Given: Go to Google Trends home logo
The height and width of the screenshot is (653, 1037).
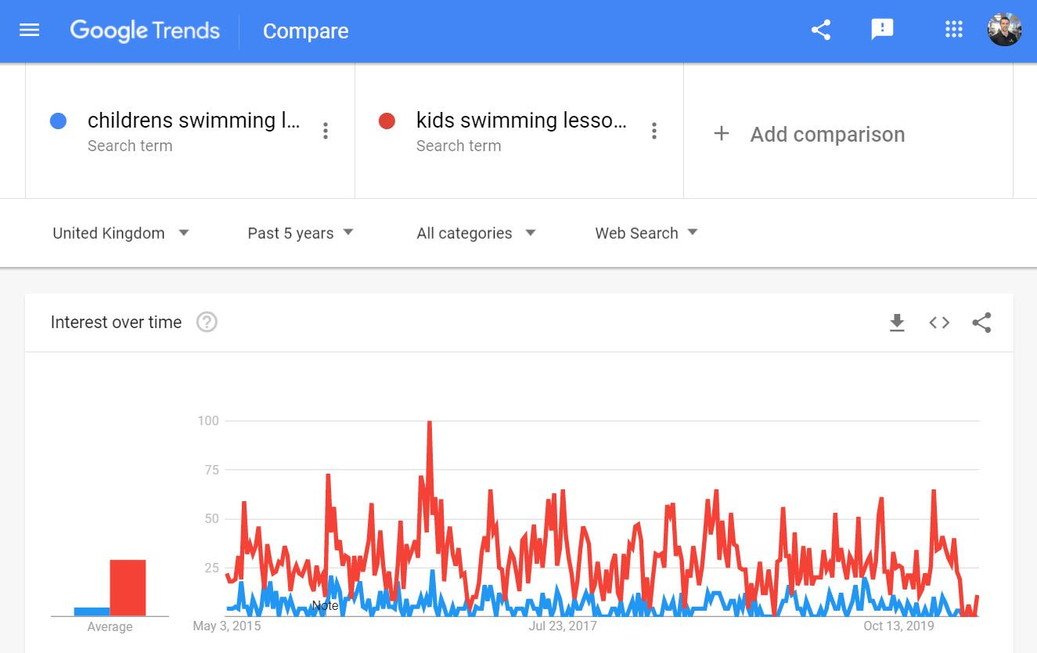Looking at the screenshot, I should [x=145, y=31].
